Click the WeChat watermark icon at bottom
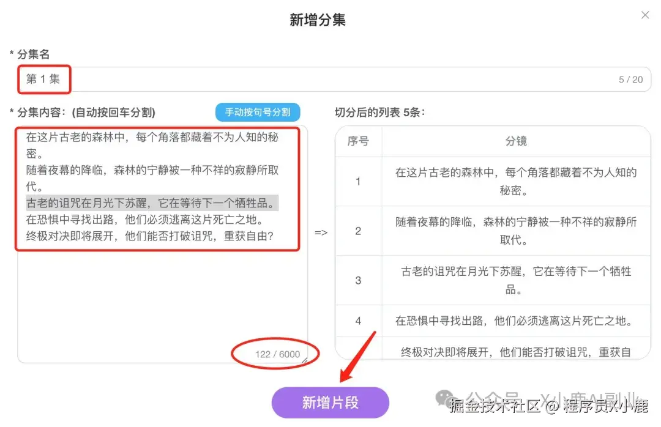 coord(446,398)
